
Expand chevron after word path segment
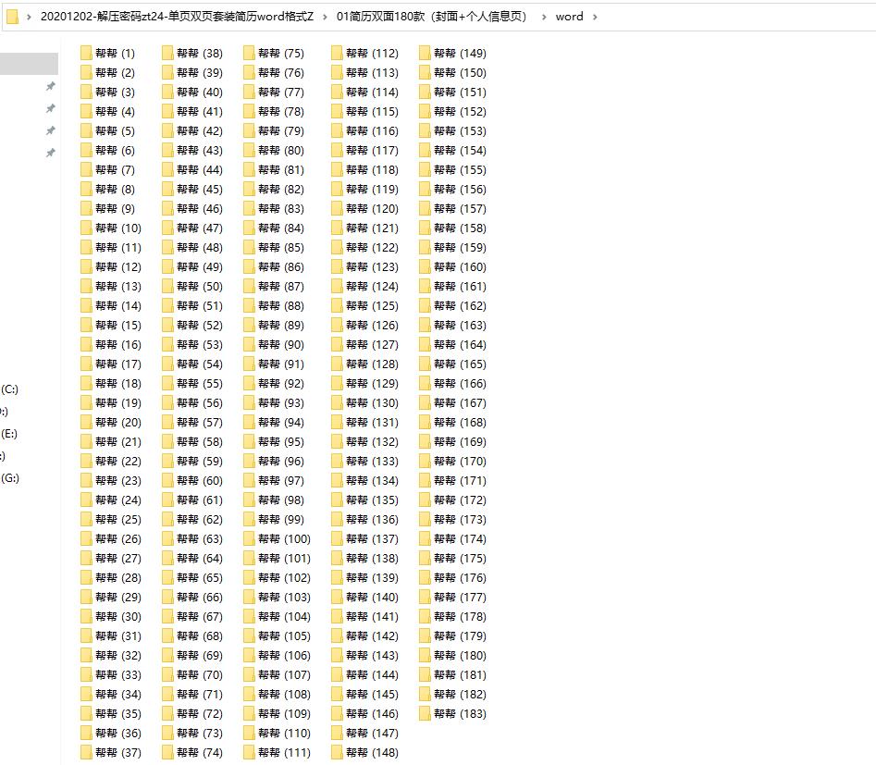pyautogui.click(x=595, y=17)
